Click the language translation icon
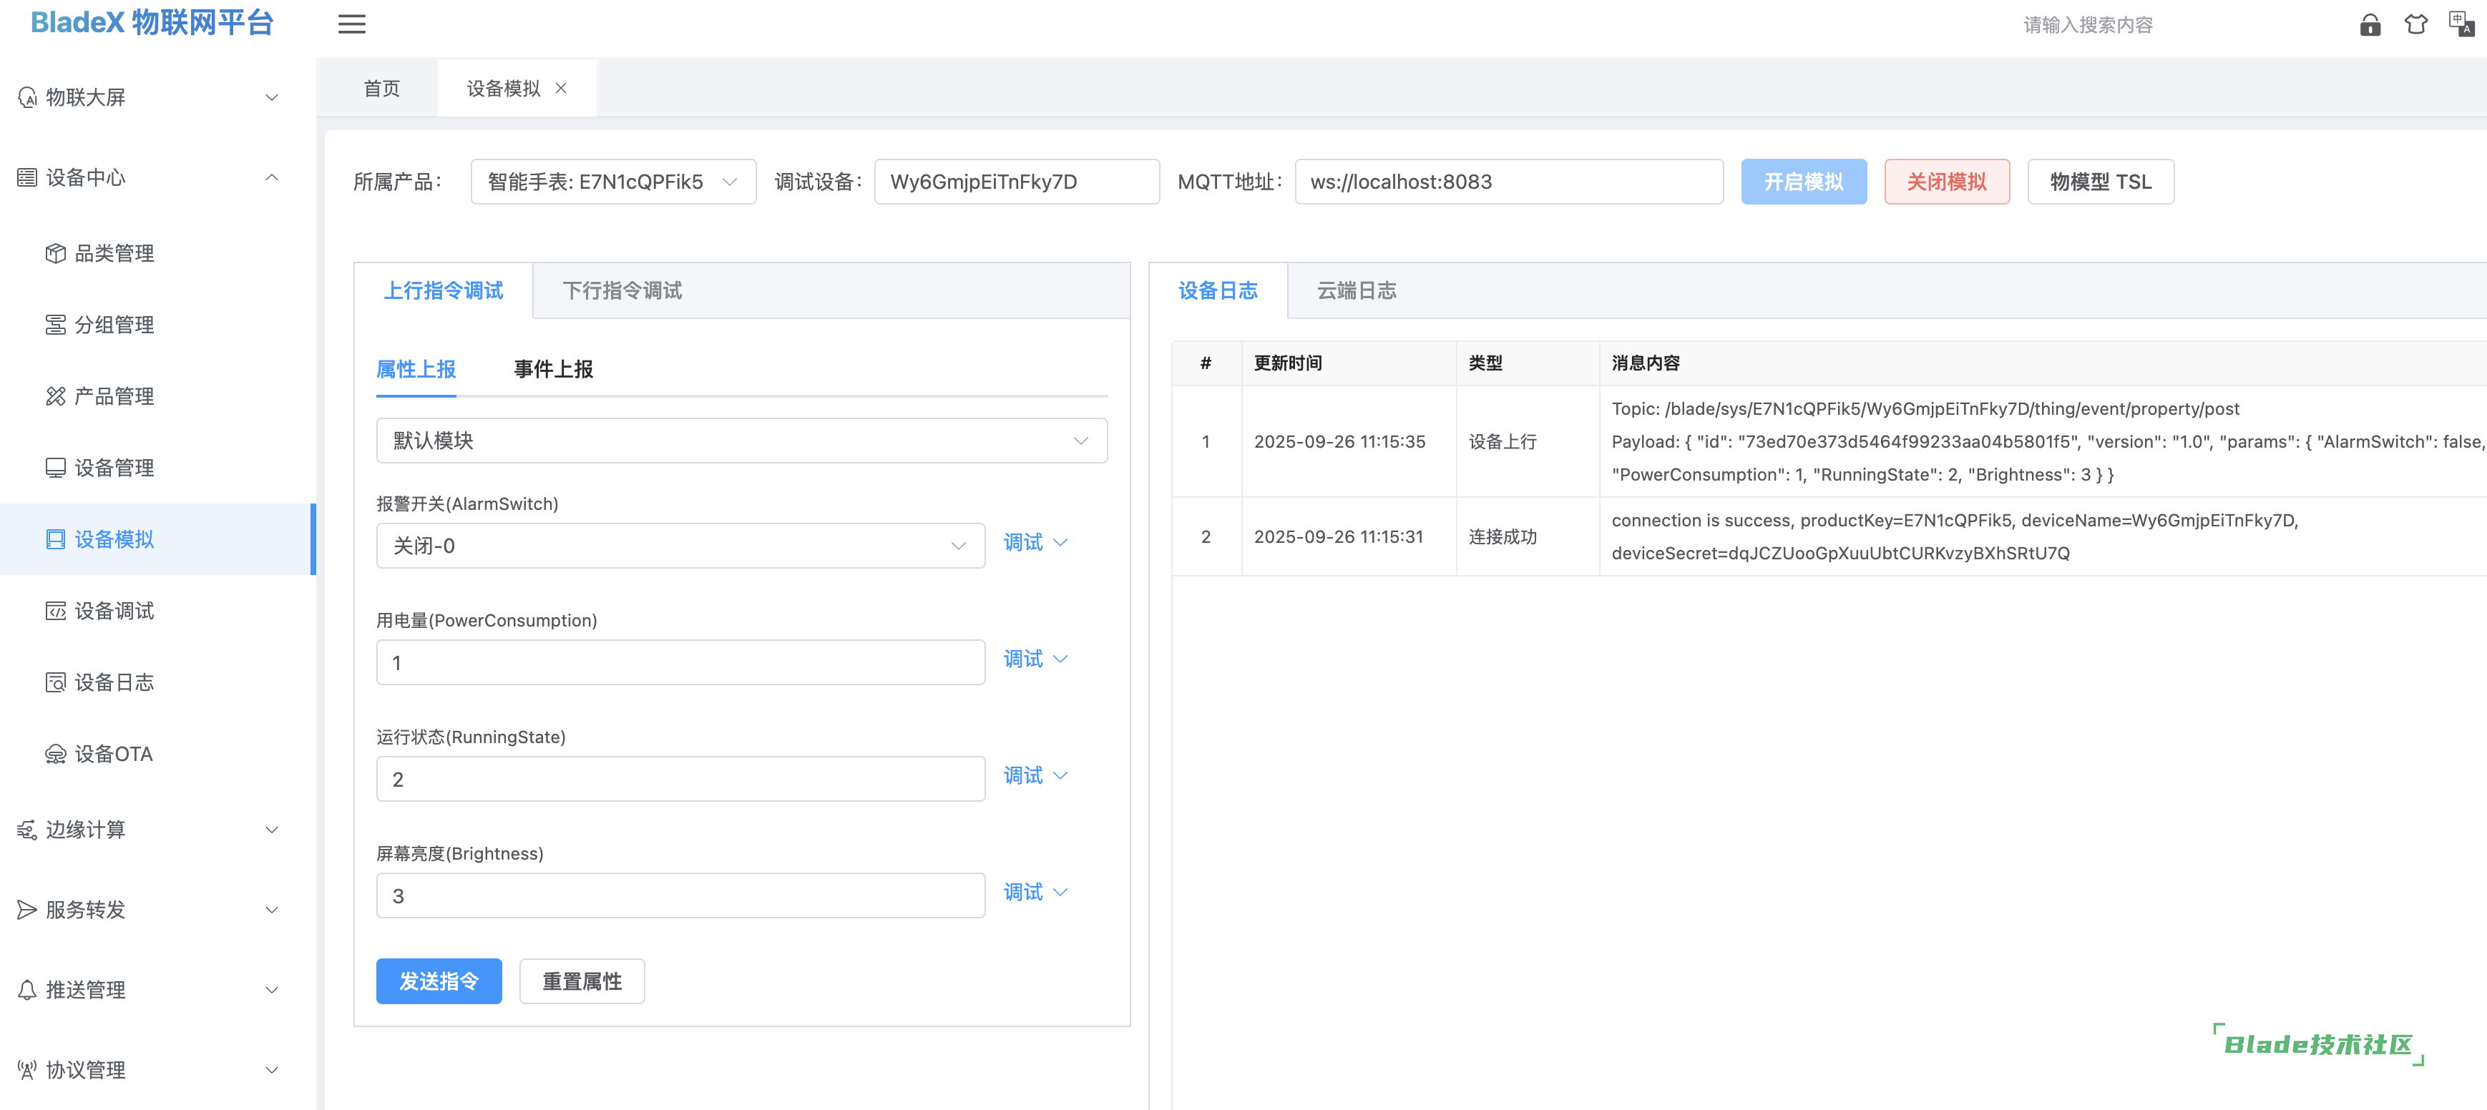The image size is (2487, 1110). click(x=2461, y=24)
